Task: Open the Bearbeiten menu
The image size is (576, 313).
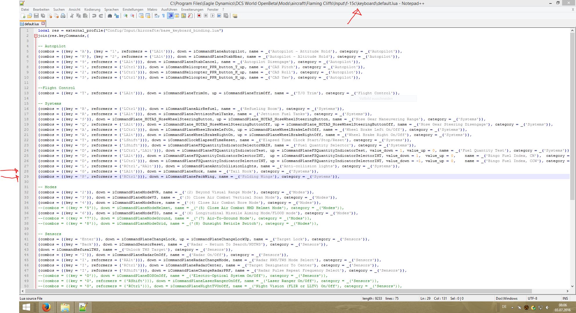Action: 41,10
